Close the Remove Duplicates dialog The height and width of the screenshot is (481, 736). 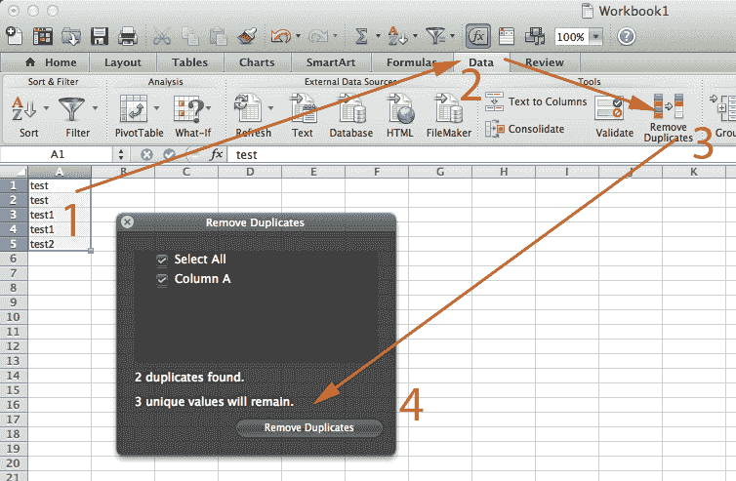[x=127, y=222]
